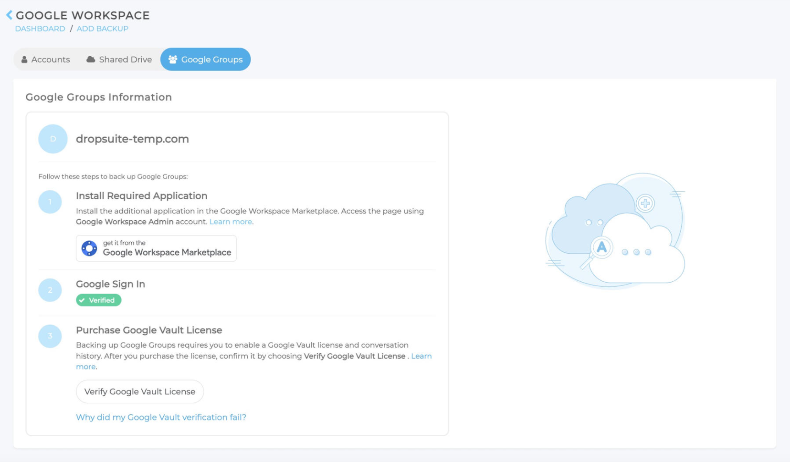Open the Shared Drive tab

(x=119, y=60)
